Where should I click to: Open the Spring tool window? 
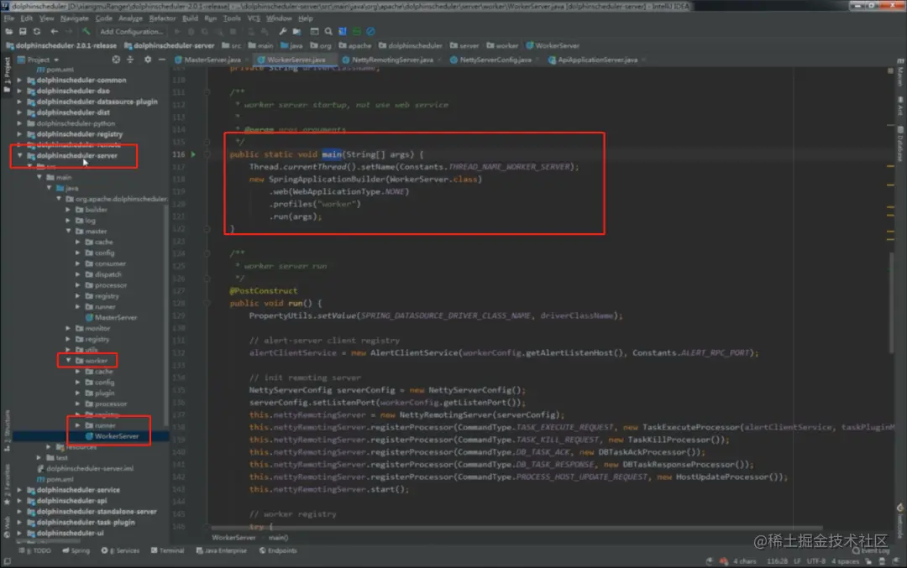76,550
